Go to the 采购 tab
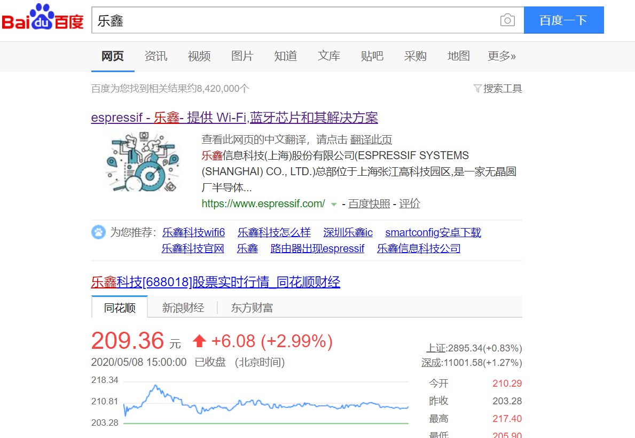635x438 pixels. [415, 56]
